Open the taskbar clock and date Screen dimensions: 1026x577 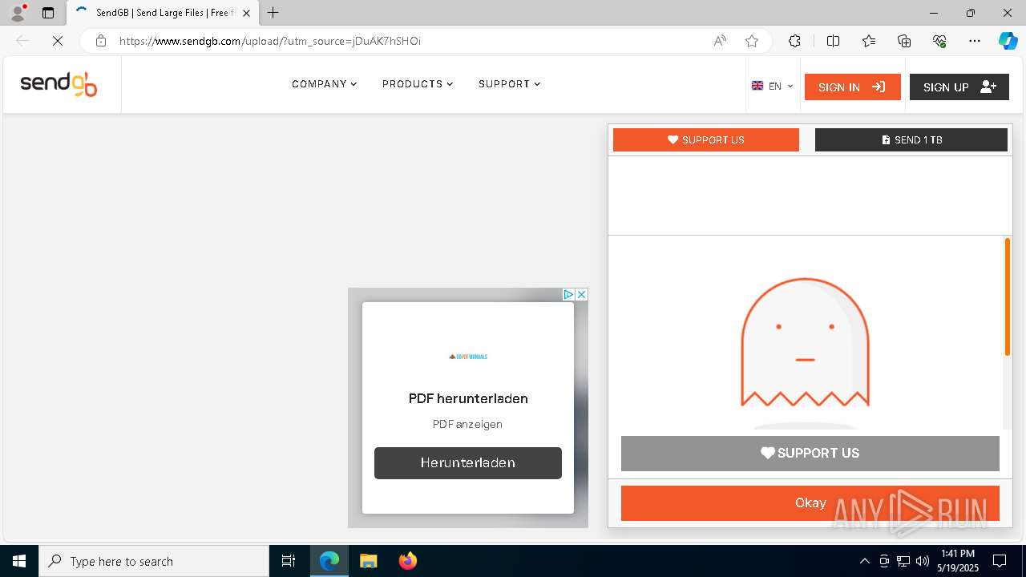pyautogui.click(x=958, y=561)
